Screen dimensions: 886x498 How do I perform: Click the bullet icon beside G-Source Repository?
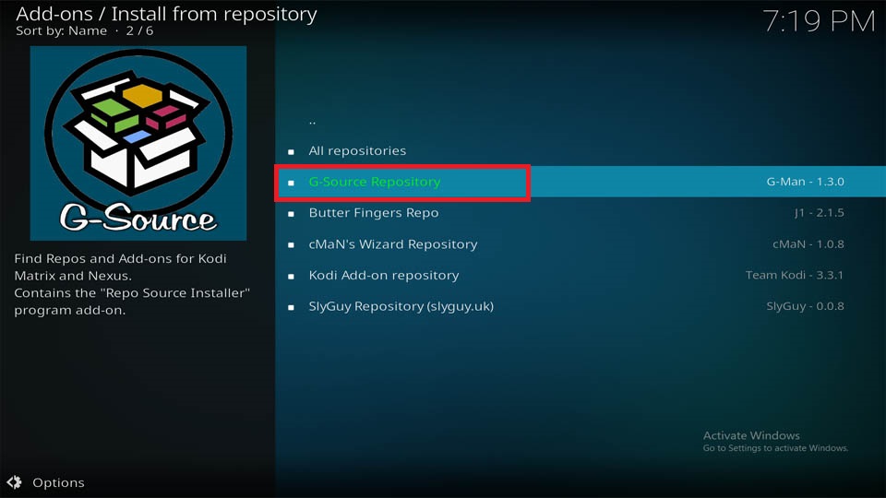point(291,183)
